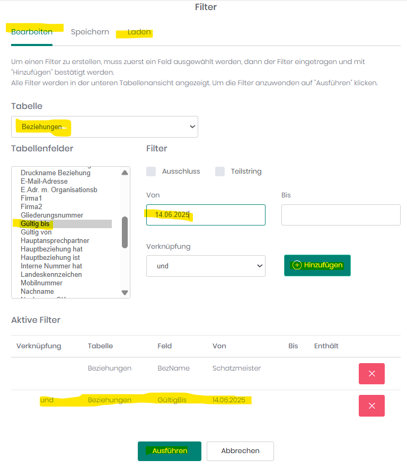Click the Von field containing 14.06.2025
The width and height of the screenshot is (407, 469).
[206, 215]
